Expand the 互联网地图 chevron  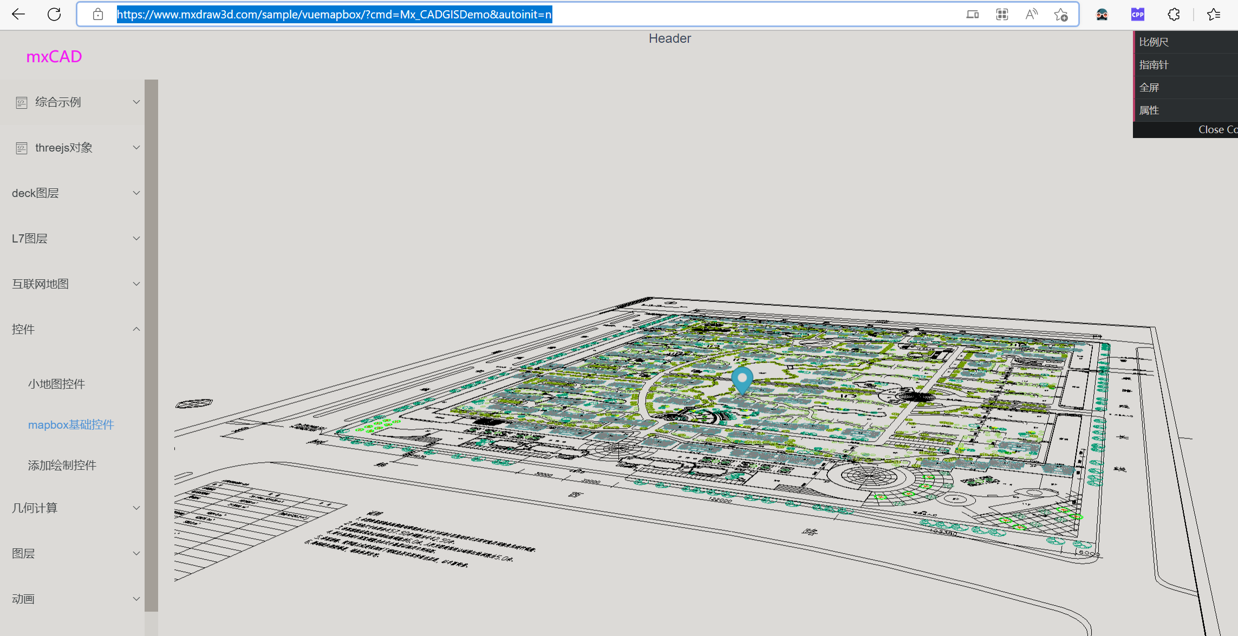click(136, 284)
